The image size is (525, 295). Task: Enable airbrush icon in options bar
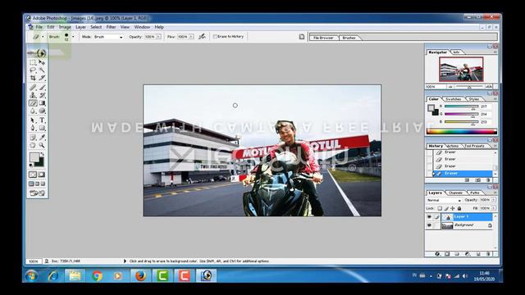(202, 36)
